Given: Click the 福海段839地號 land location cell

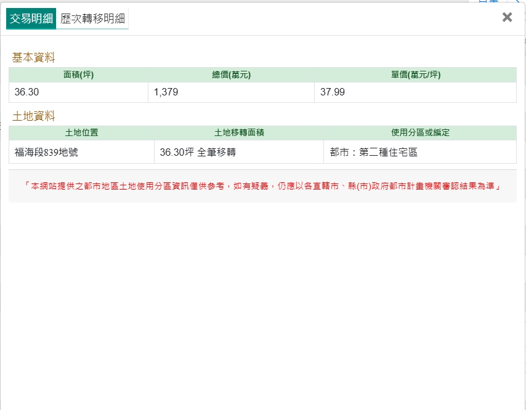Looking at the screenshot, I should (x=46, y=152).
